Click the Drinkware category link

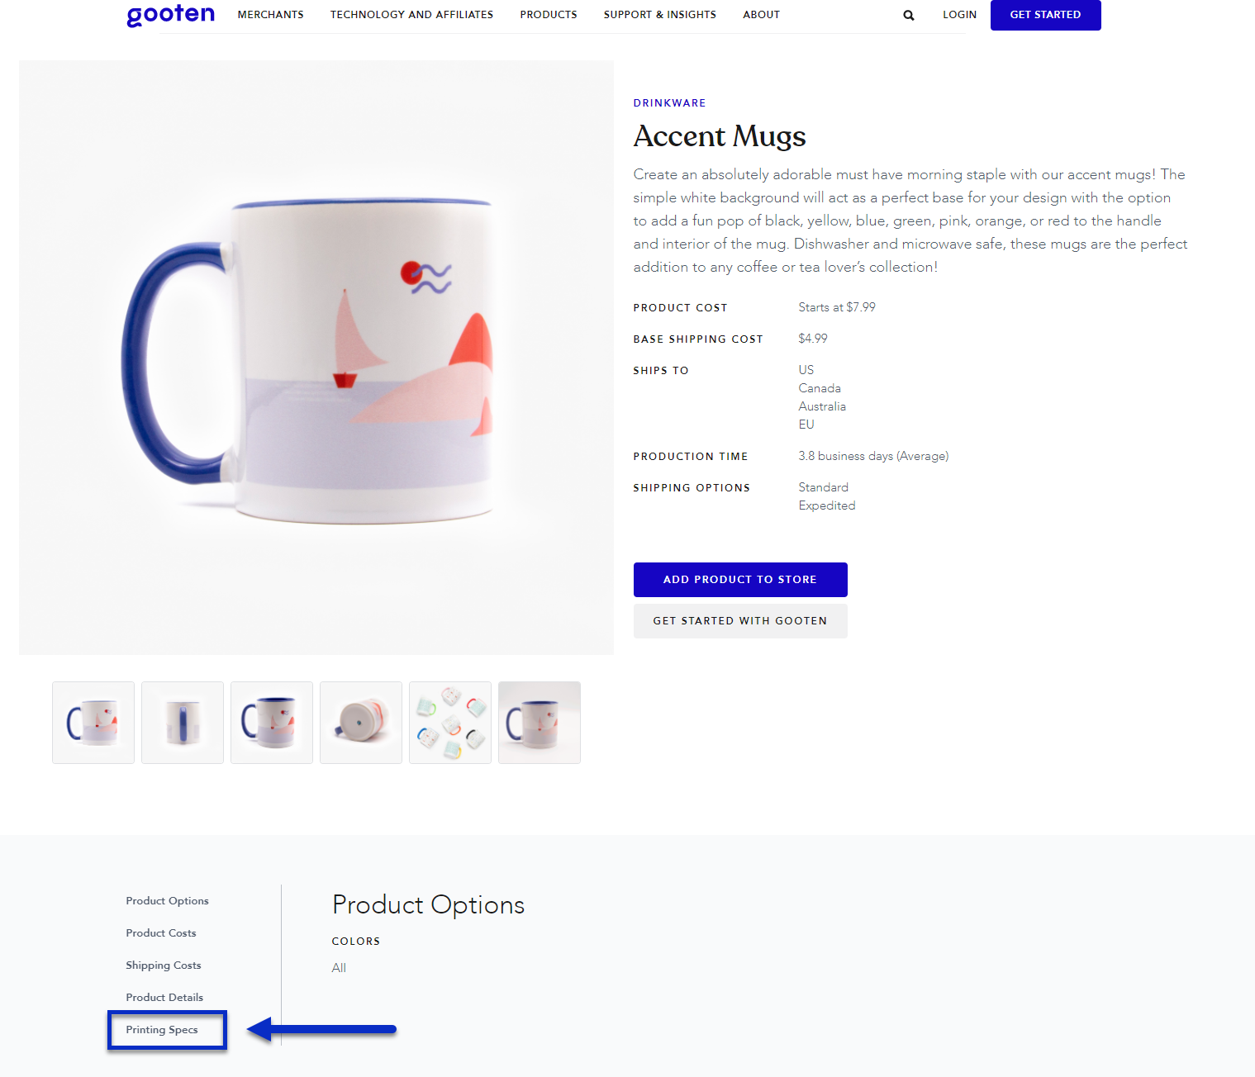(x=669, y=103)
